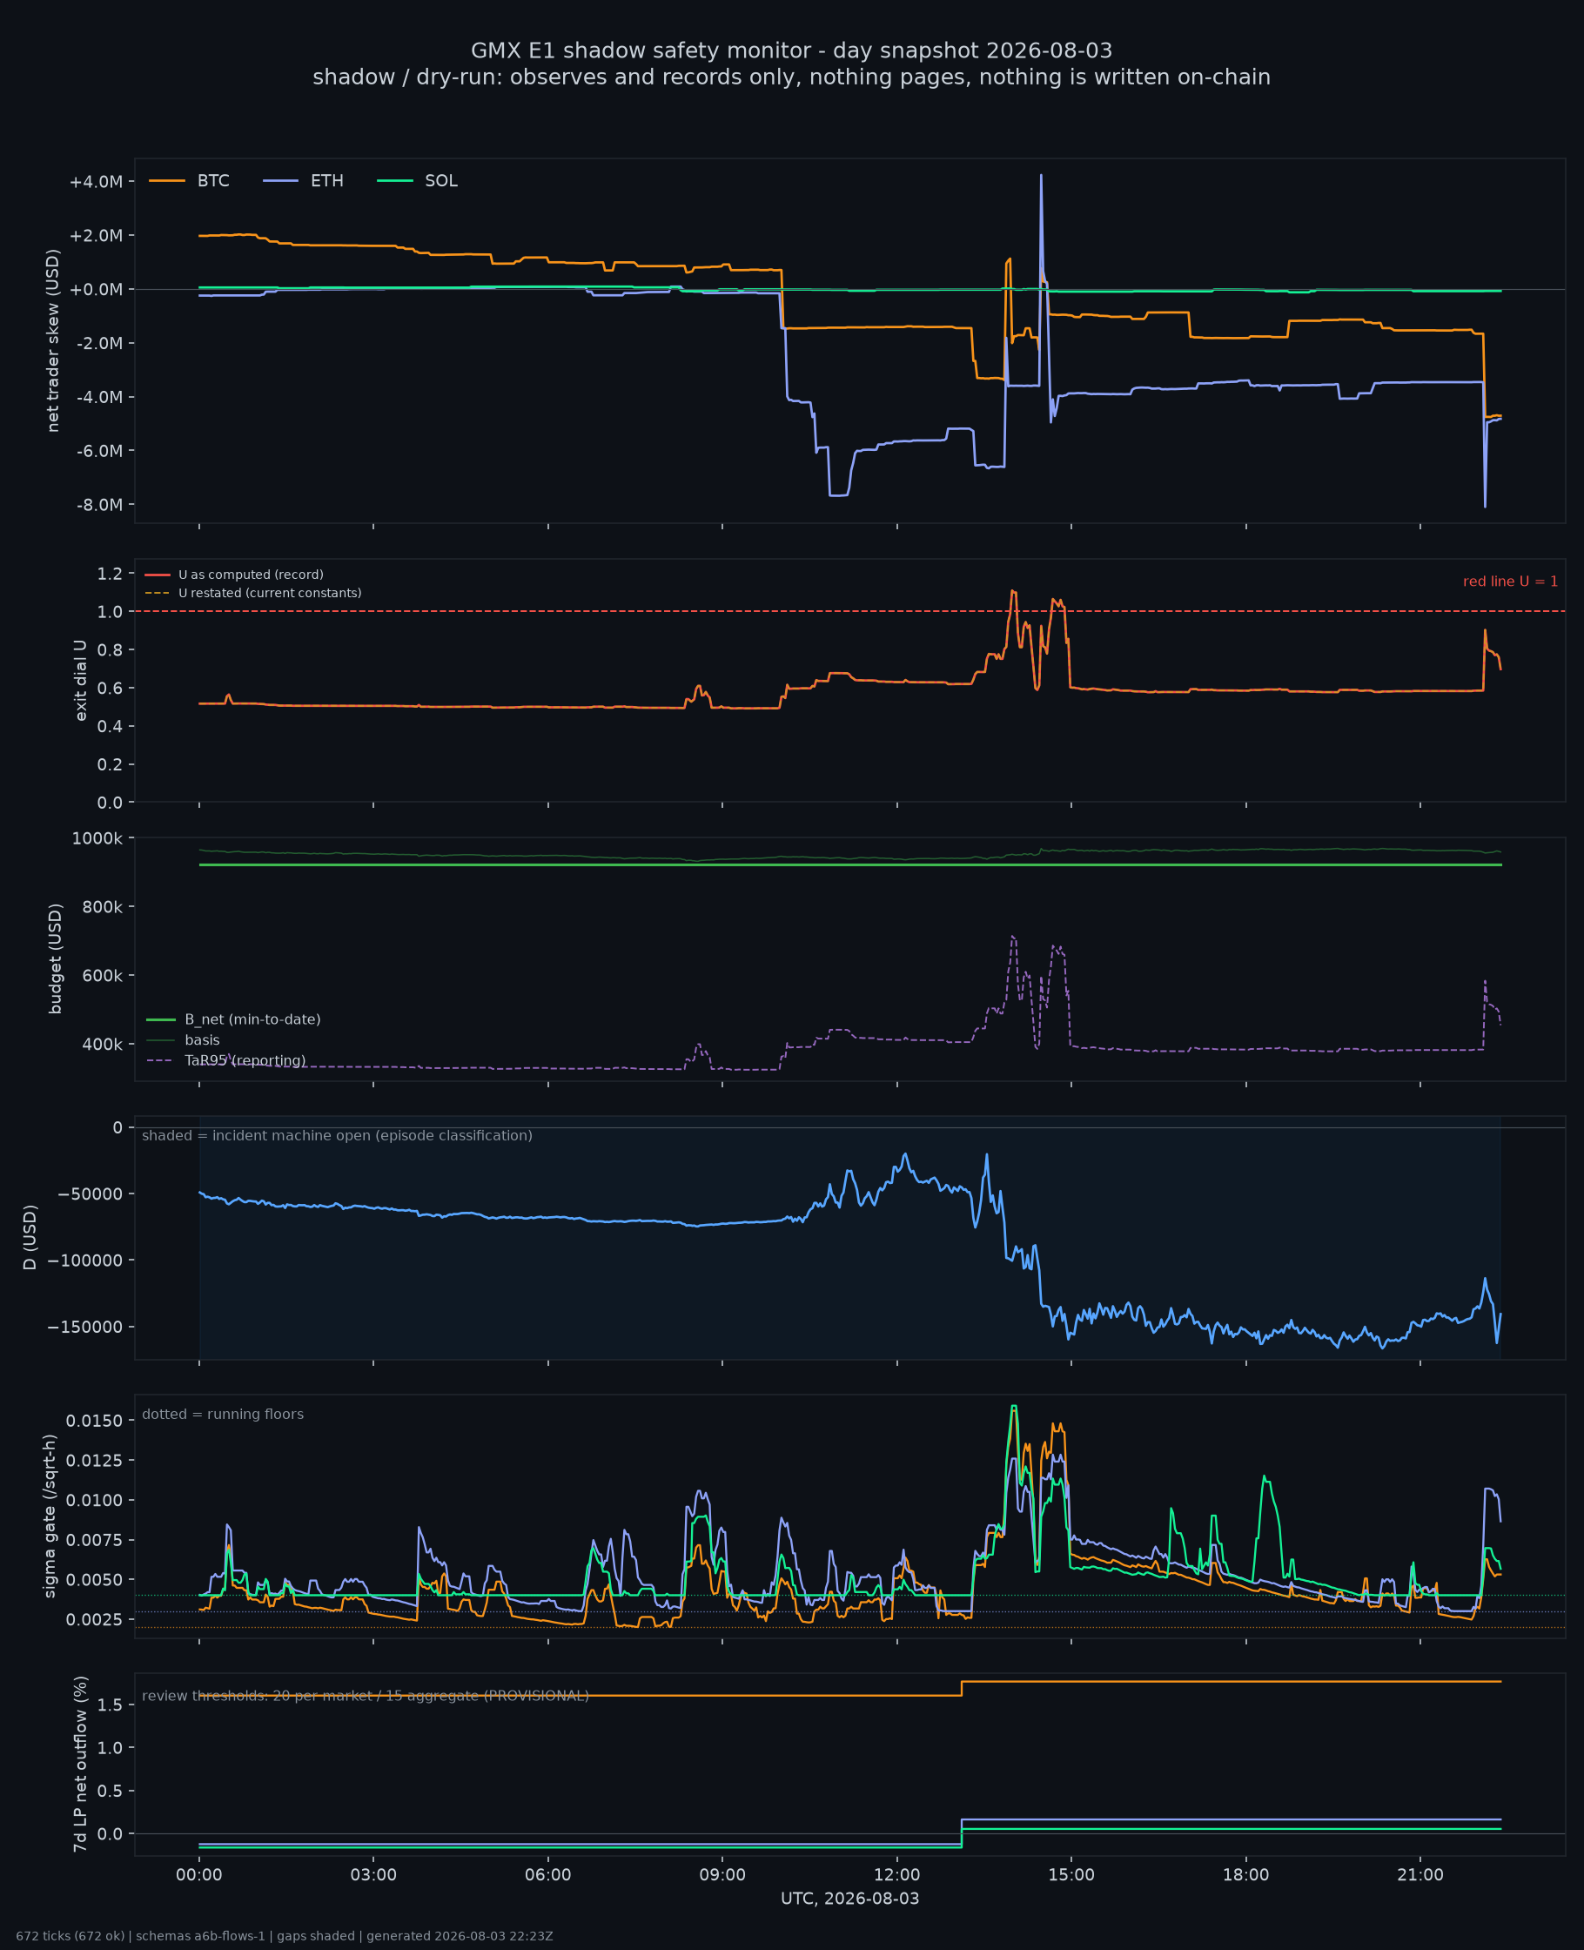Click the "1000k" budget tick label
1584x1950 pixels.
point(97,838)
